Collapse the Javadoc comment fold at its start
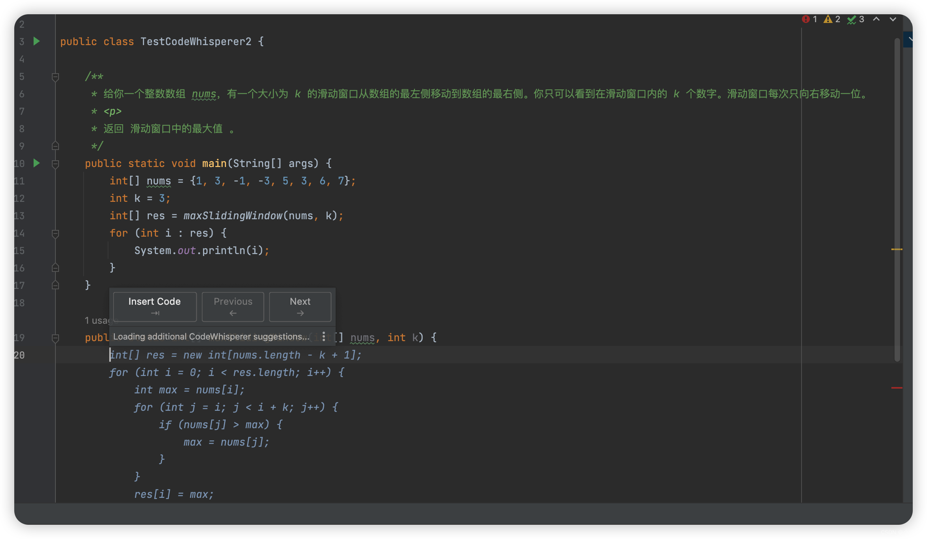The height and width of the screenshot is (539, 927). pyautogui.click(x=55, y=77)
